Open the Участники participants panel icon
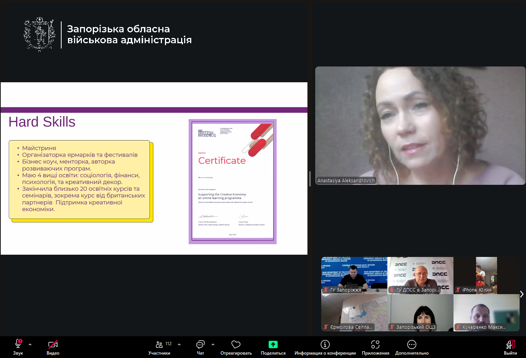This screenshot has width=526, height=358. pos(159,344)
